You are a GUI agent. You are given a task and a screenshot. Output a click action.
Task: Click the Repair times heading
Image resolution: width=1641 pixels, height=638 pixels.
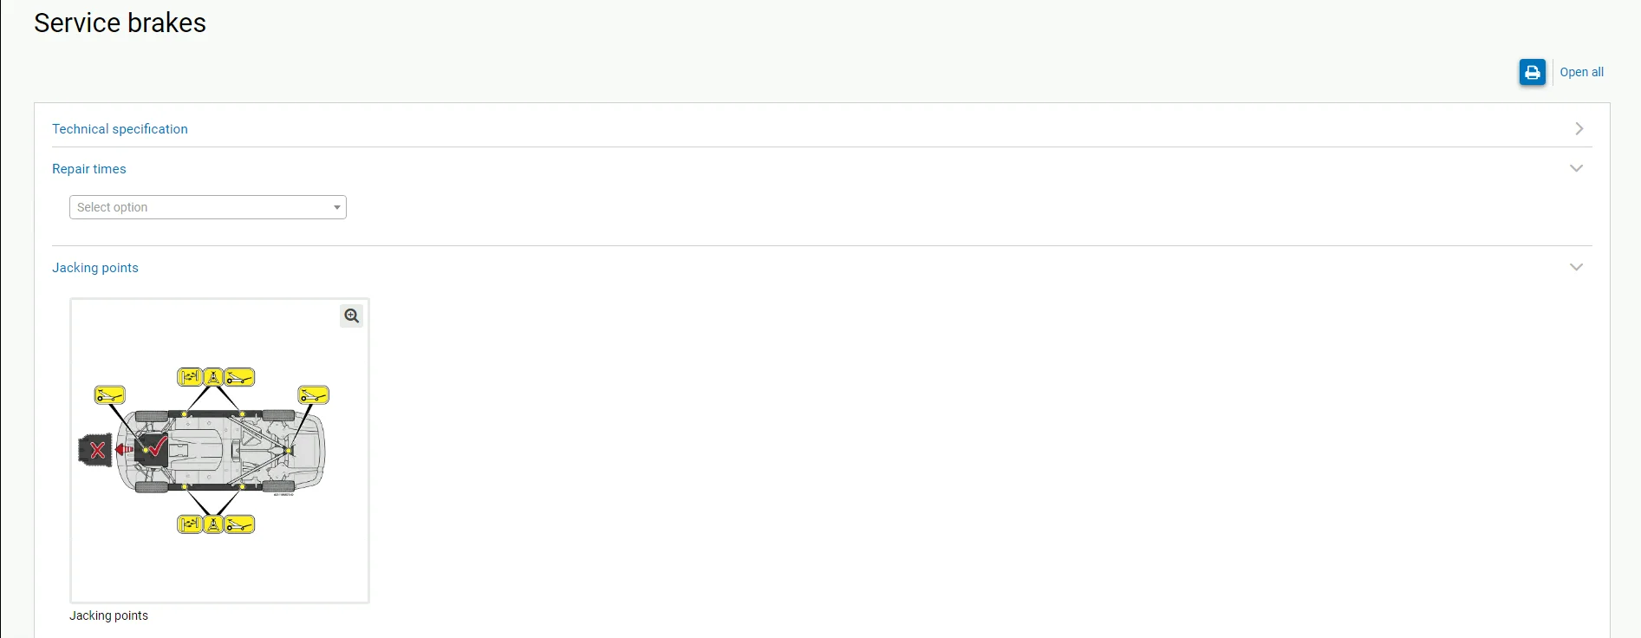[89, 169]
